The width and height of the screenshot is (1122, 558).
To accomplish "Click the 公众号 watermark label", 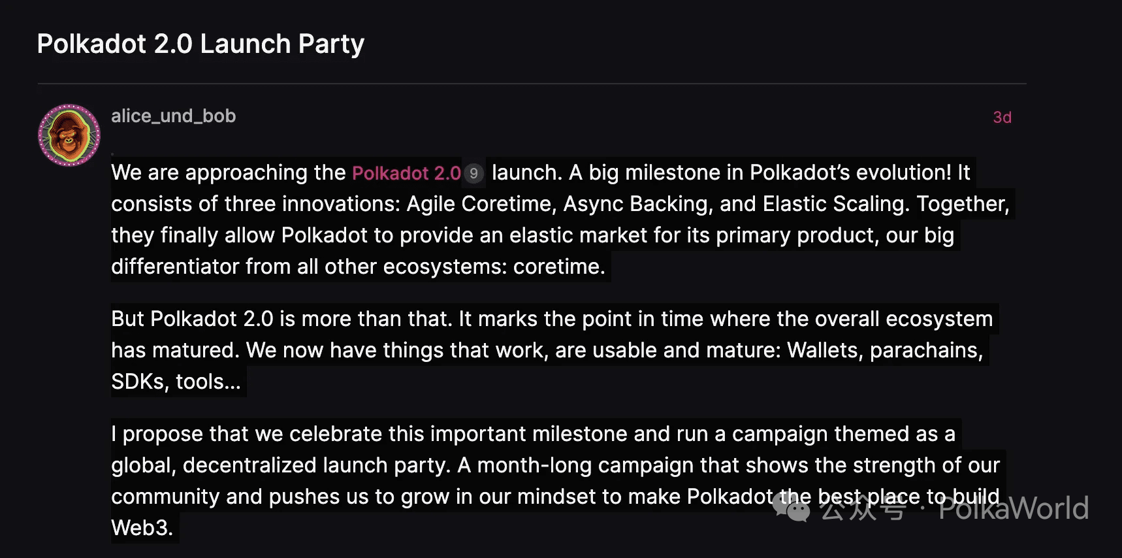I will click(863, 508).
